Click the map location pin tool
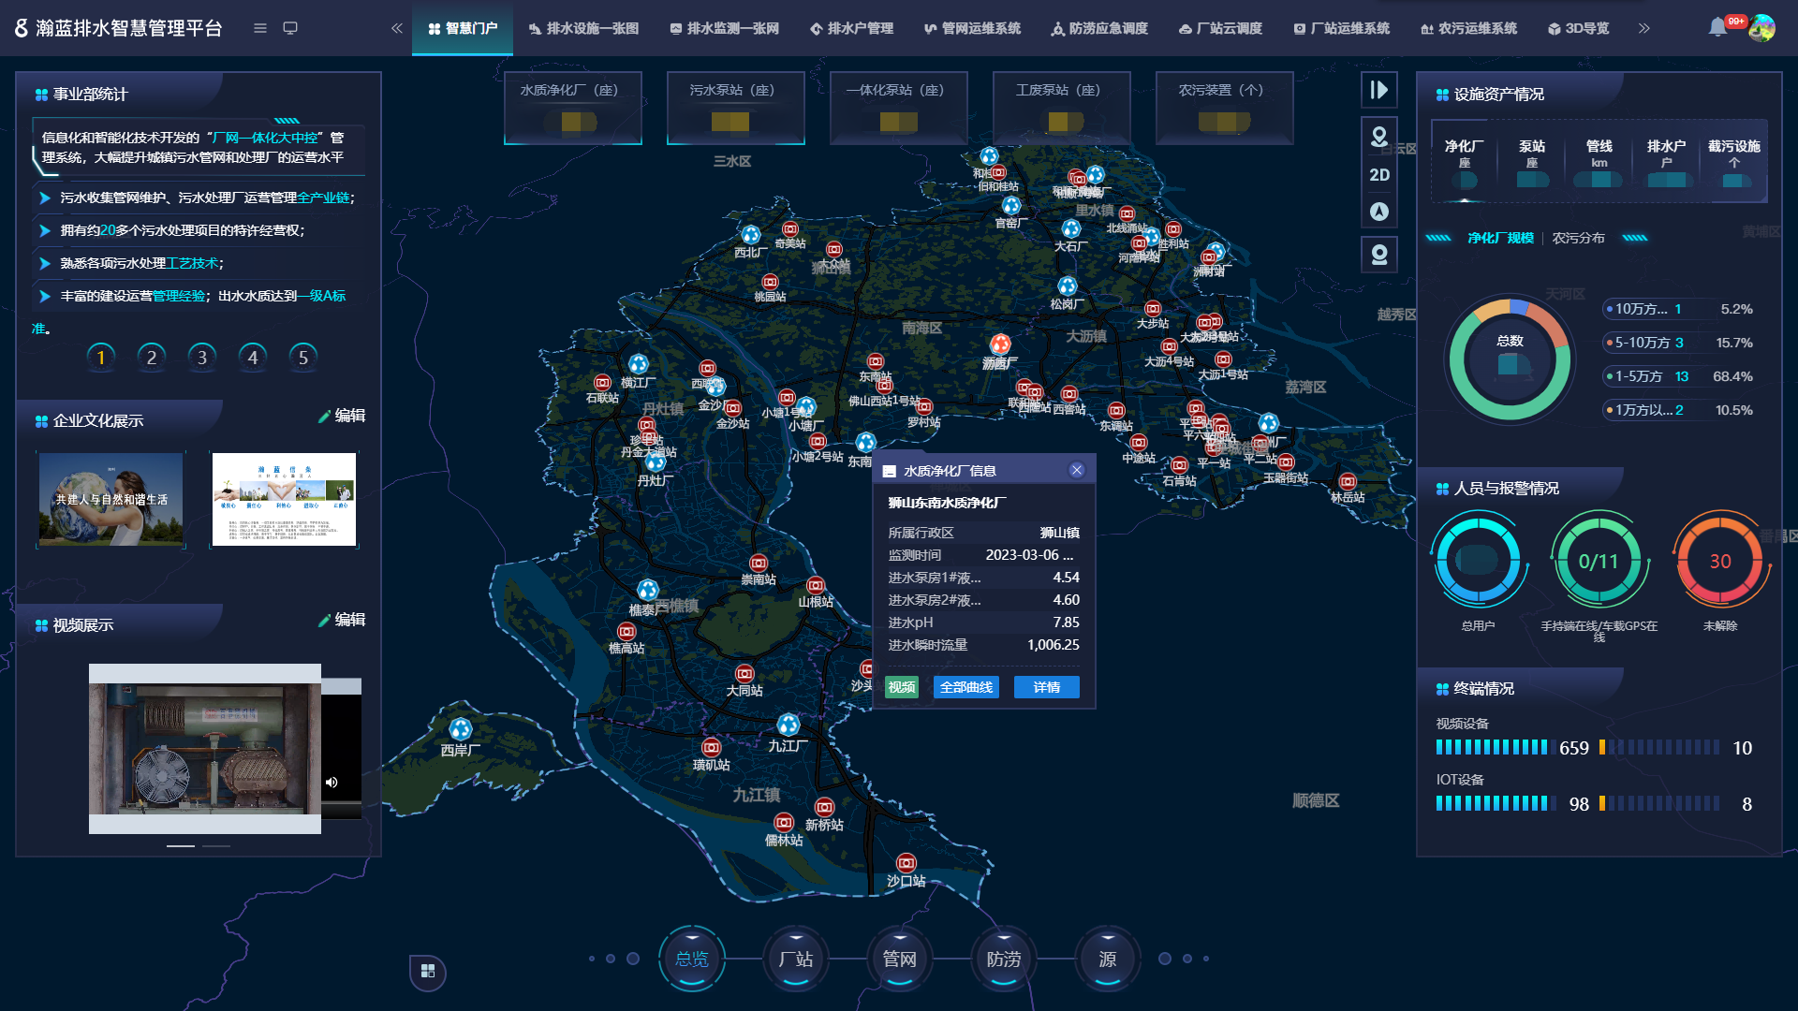The image size is (1798, 1011). (1378, 137)
